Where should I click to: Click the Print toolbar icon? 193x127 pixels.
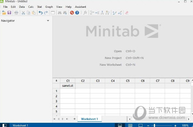coord(16,13)
